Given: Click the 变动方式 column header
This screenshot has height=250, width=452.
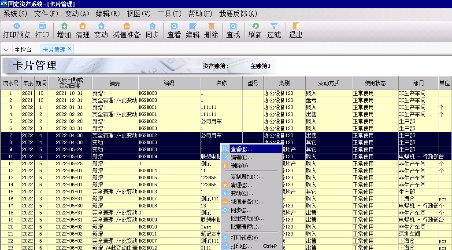Looking at the screenshot, I should [329, 83].
